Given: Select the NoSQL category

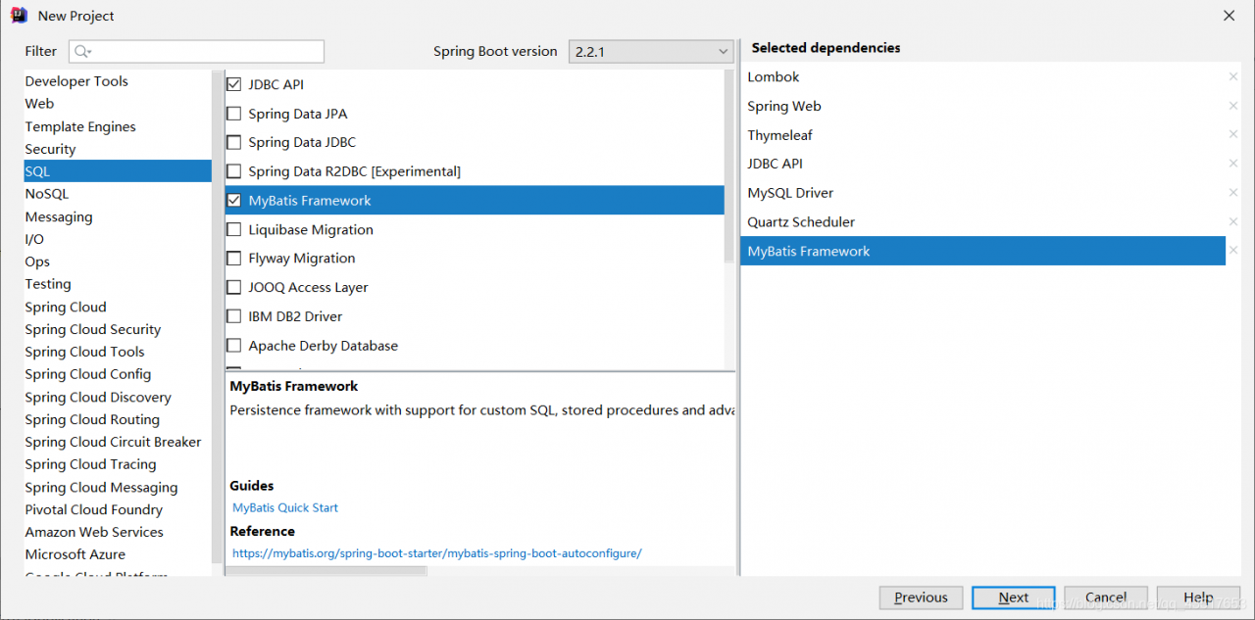Looking at the screenshot, I should pos(47,194).
